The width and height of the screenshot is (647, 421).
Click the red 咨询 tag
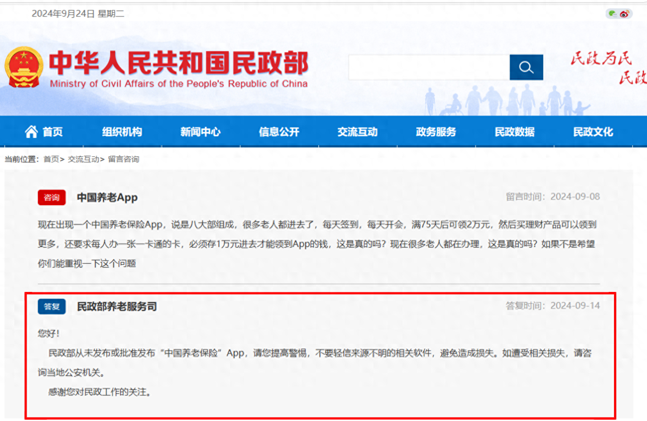[x=52, y=198]
